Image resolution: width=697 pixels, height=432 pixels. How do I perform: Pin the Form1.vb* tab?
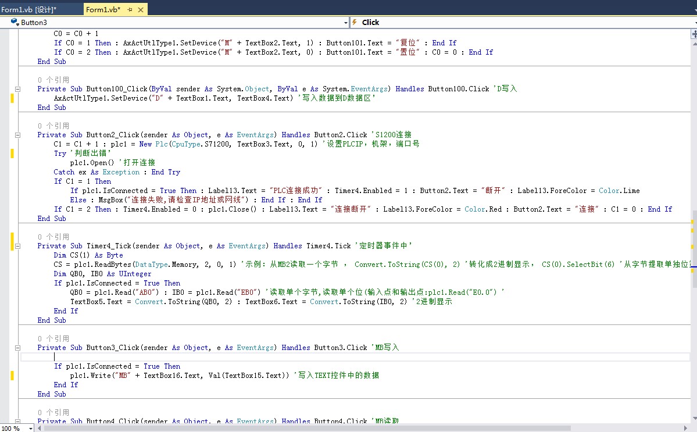[x=130, y=9]
